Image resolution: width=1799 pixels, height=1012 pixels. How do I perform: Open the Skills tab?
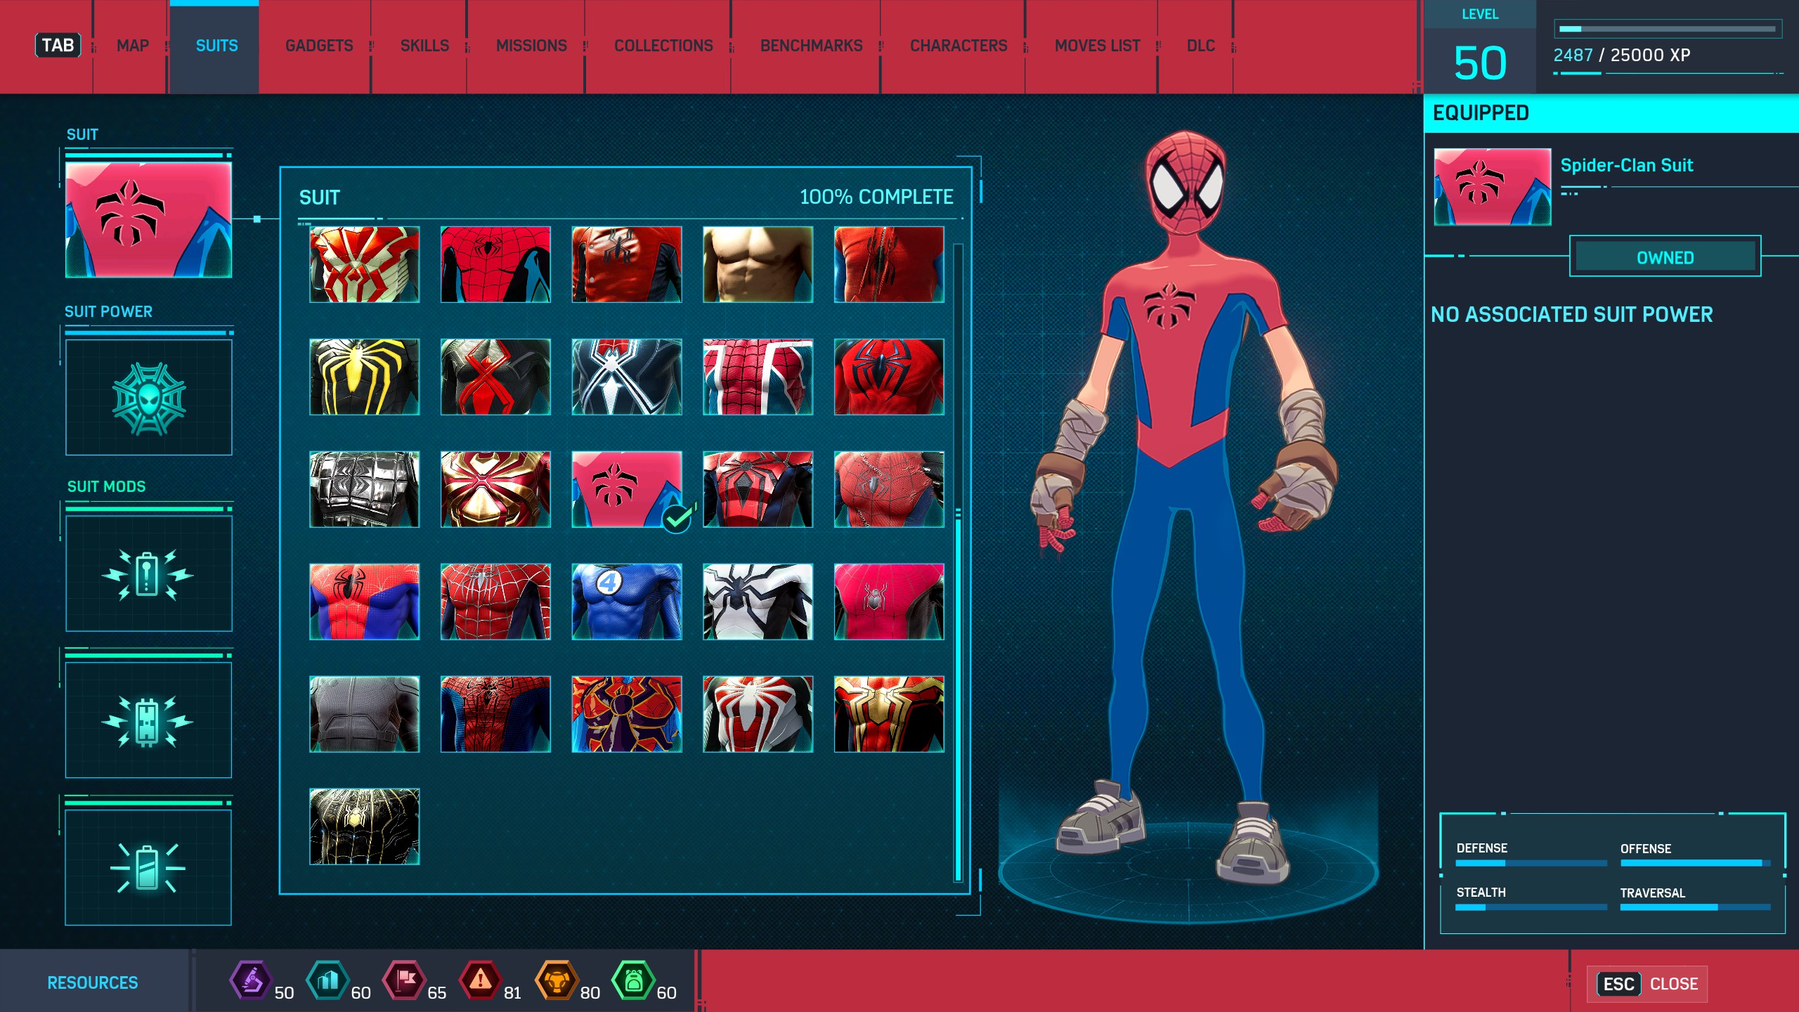pos(424,46)
